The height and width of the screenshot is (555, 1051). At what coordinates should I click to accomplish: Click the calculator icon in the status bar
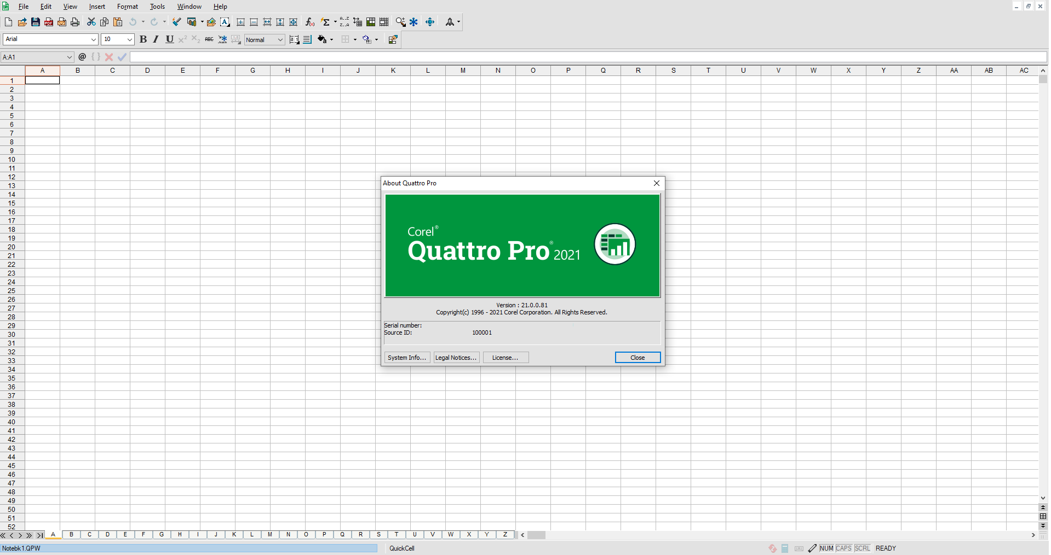pos(785,548)
